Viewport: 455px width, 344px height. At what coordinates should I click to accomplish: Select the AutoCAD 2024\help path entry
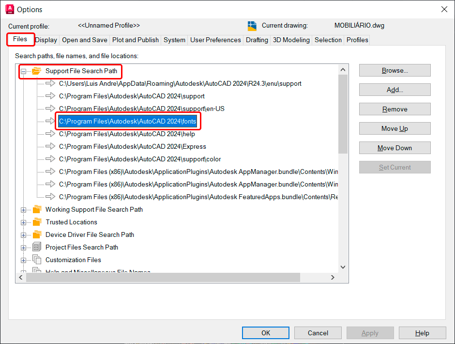click(x=127, y=134)
